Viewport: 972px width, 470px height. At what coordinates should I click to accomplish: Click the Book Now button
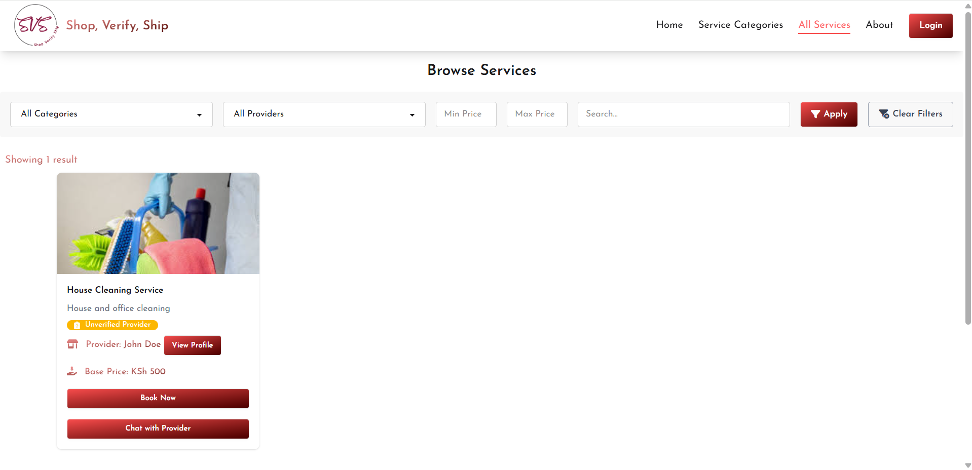pos(158,399)
